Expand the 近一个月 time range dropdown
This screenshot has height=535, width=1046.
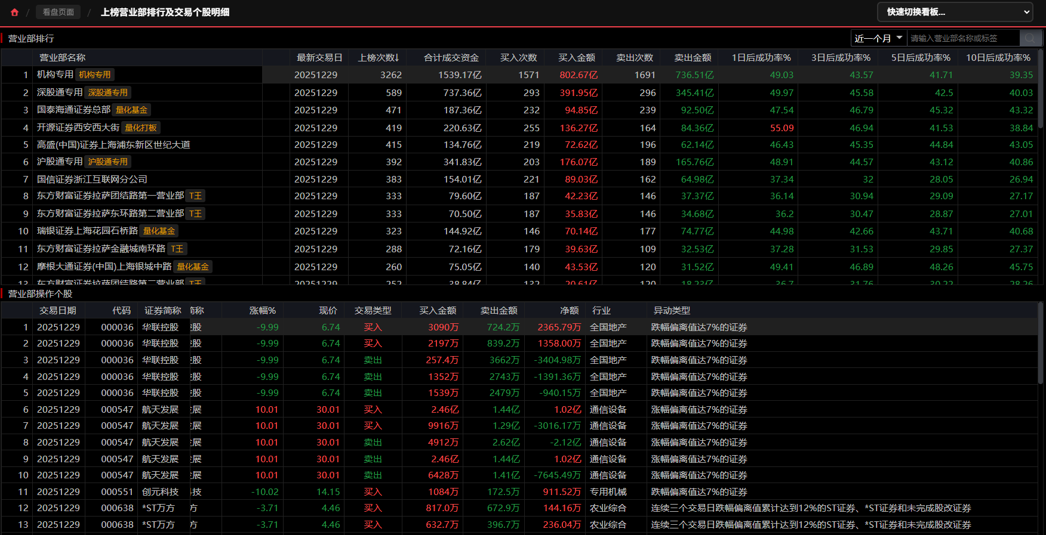[878, 38]
